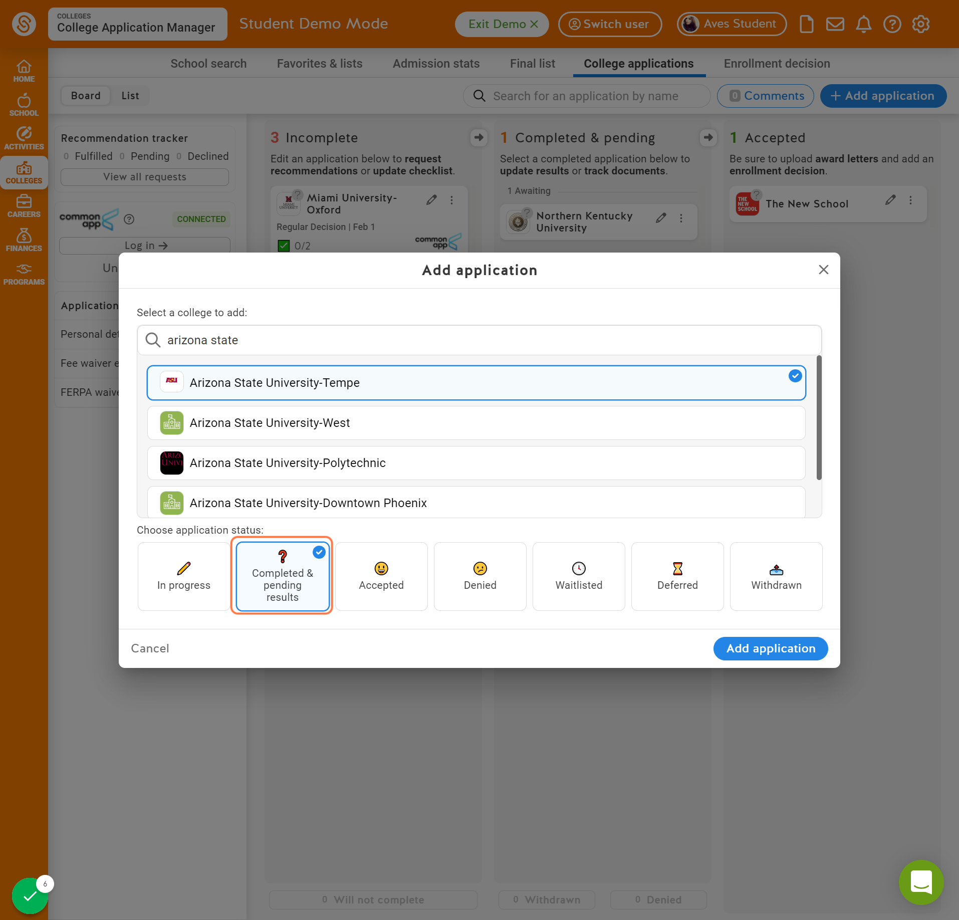The height and width of the screenshot is (920, 959).
Task: Open the Aves Student user menu
Action: click(x=731, y=24)
